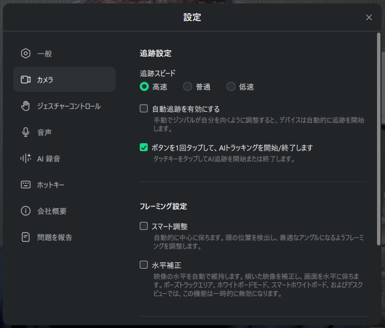
Task: Select the 低速 tracking speed option
Action: [x=231, y=87]
